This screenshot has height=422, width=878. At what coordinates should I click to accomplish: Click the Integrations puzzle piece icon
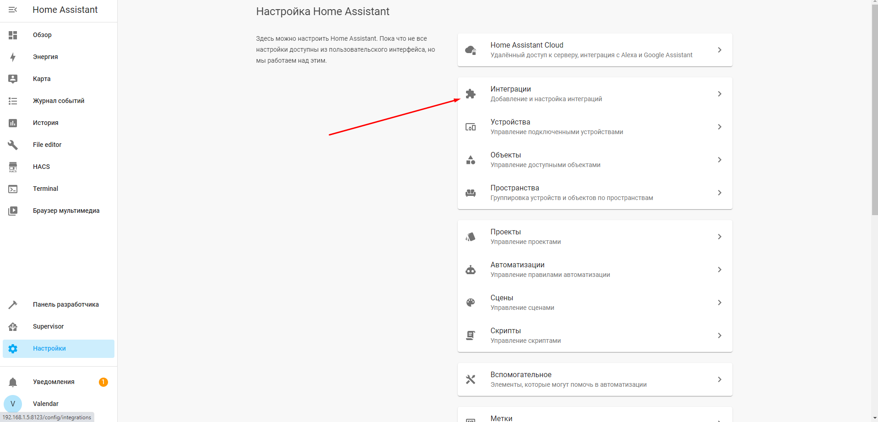(471, 94)
